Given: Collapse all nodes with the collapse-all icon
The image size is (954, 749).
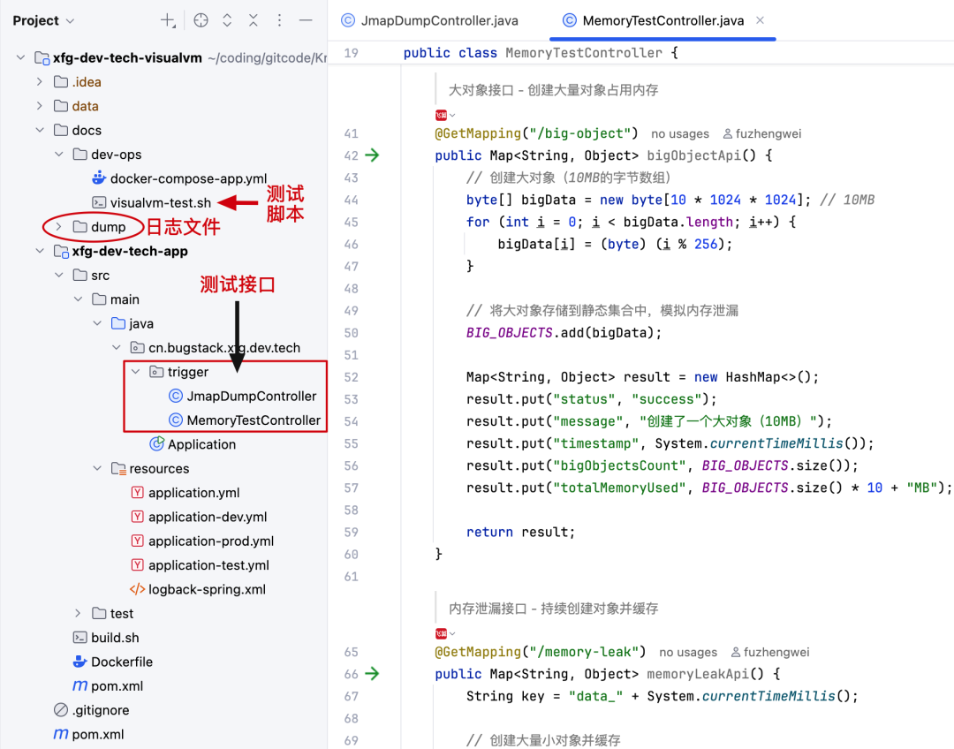Looking at the screenshot, I should [x=254, y=19].
